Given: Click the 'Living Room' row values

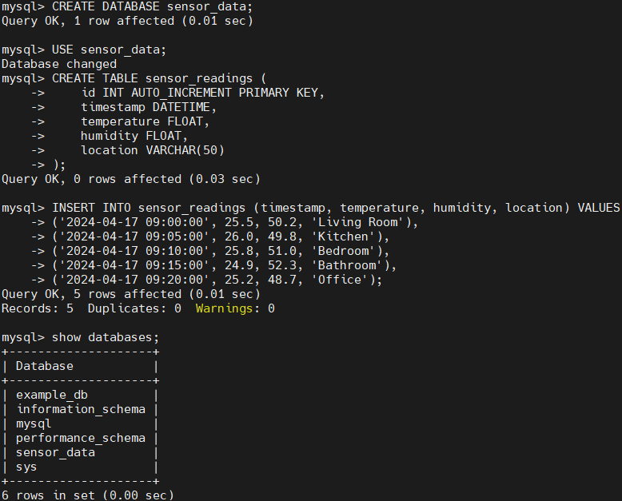Looking at the screenshot, I should (x=236, y=222).
